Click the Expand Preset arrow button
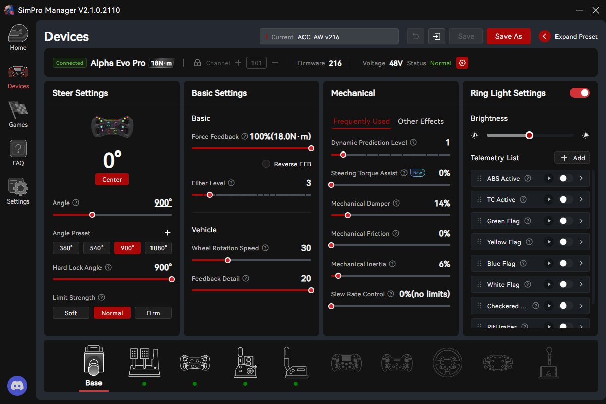606x404 pixels. click(x=544, y=36)
